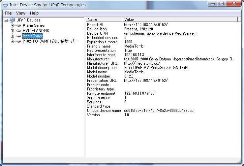Expand the MediaTomb device node
The height and width of the screenshot is (166, 244).
(x=12, y=36)
